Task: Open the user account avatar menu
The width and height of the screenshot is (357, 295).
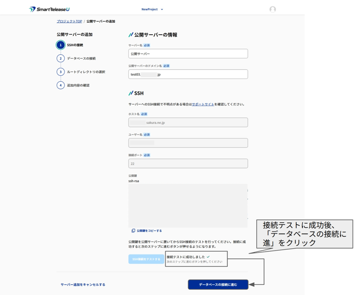Action: point(273,9)
